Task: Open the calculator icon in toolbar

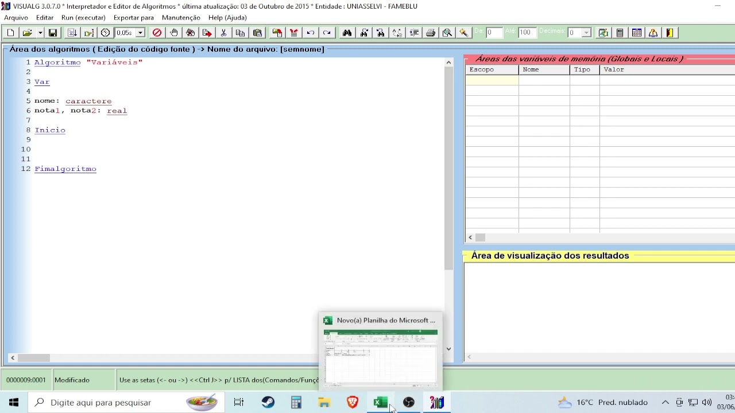Action: [x=620, y=33]
